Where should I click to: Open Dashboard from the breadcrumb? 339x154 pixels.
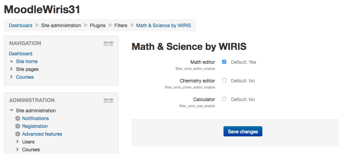coord(20,25)
